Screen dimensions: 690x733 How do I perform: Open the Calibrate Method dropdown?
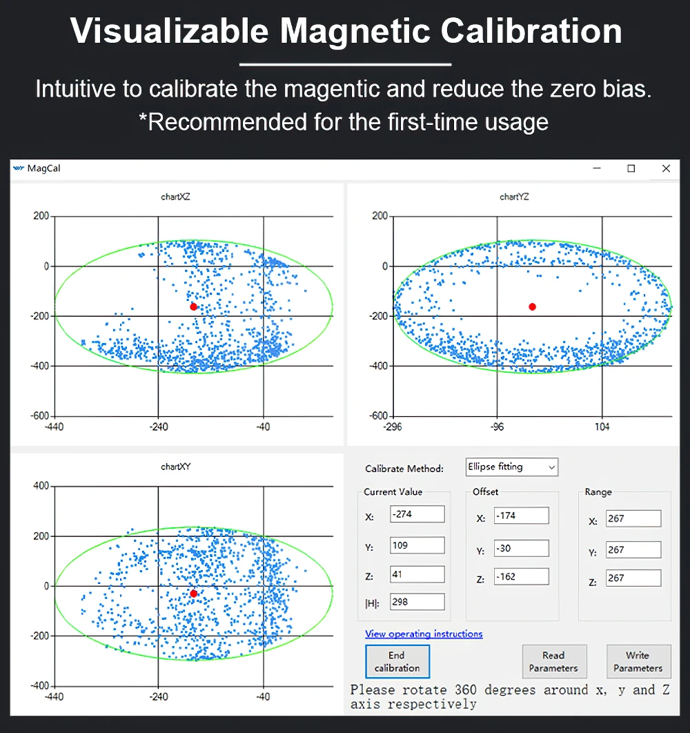(511, 467)
